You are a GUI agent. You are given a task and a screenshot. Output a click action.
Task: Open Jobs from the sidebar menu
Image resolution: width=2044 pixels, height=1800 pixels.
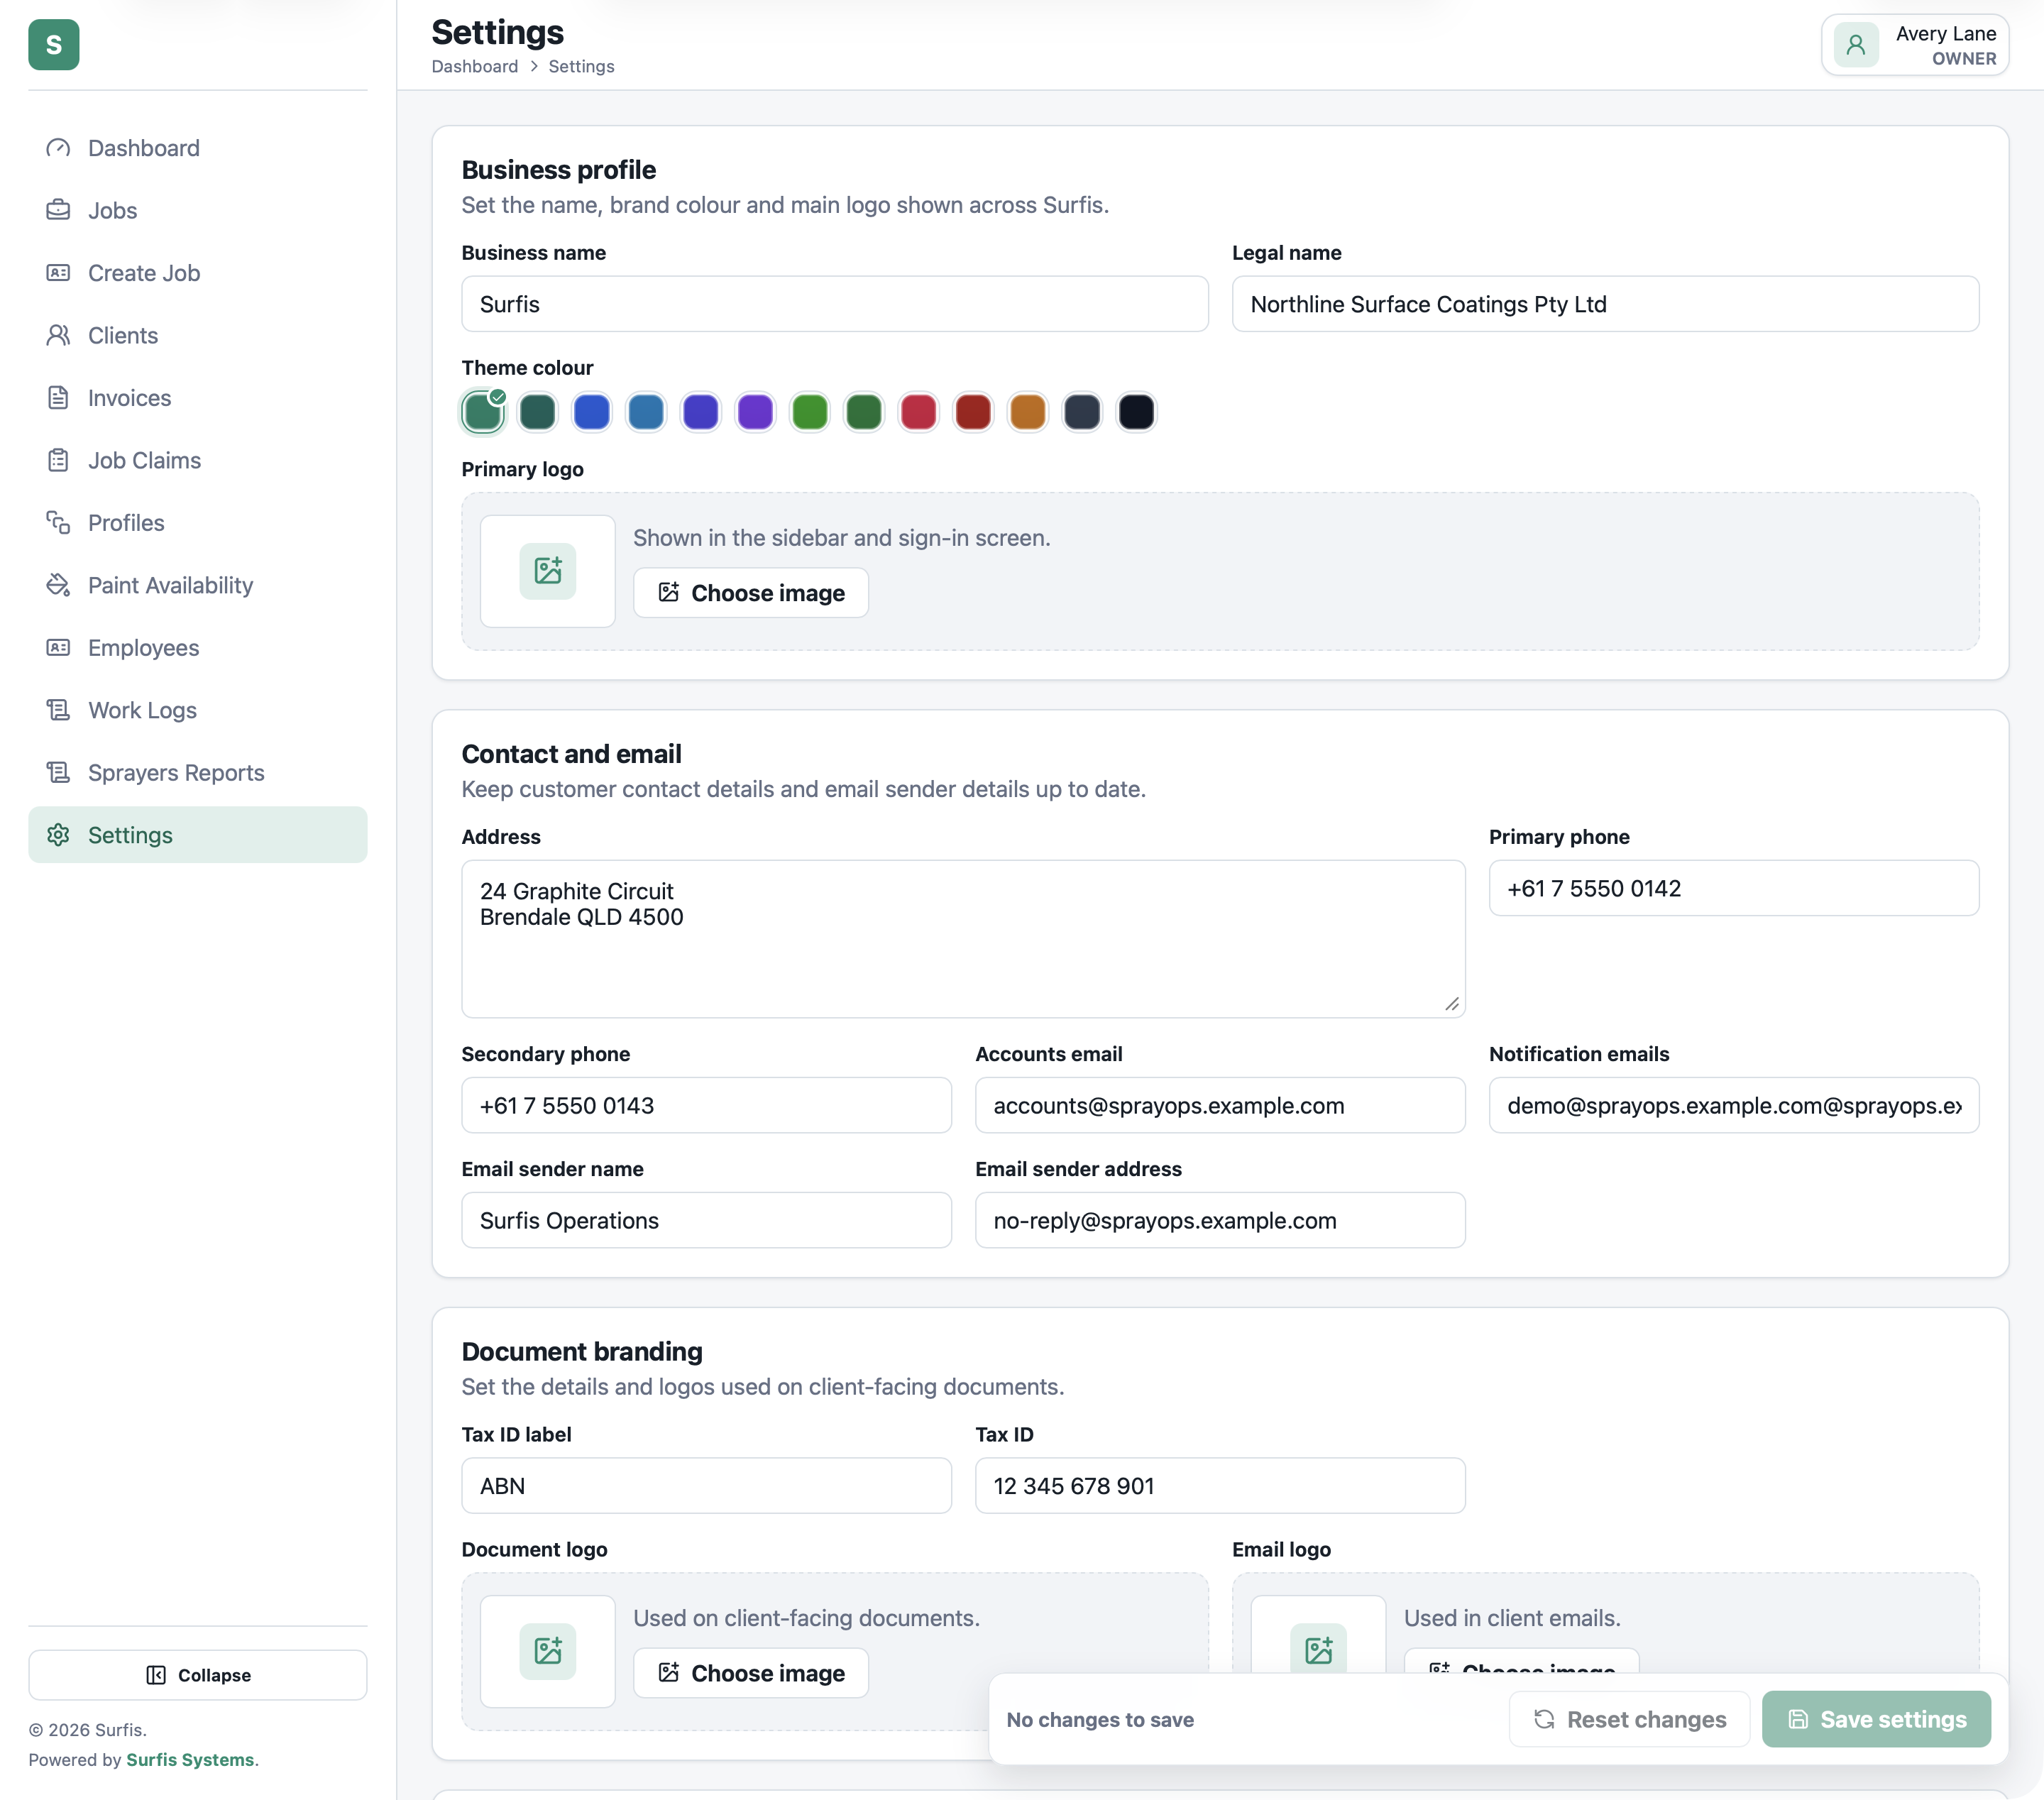point(198,210)
